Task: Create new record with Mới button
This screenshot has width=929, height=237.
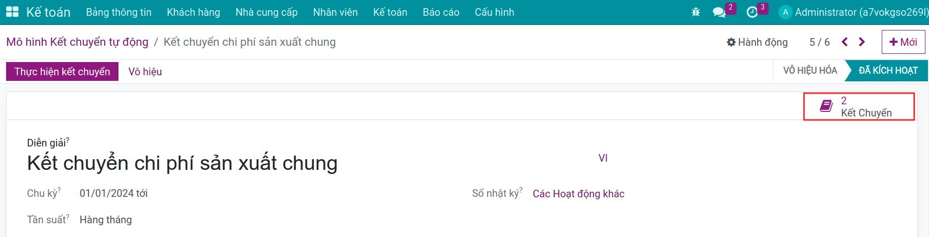Action: click(903, 42)
